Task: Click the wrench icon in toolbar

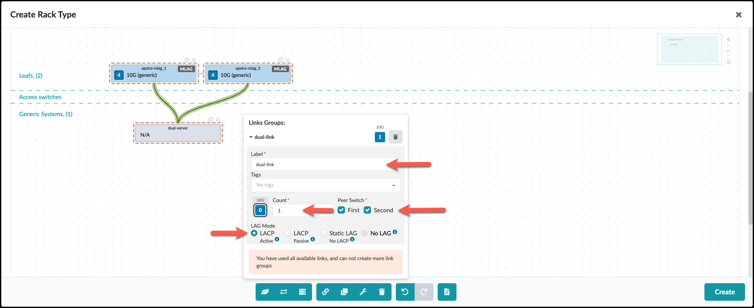Action: pos(363,292)
